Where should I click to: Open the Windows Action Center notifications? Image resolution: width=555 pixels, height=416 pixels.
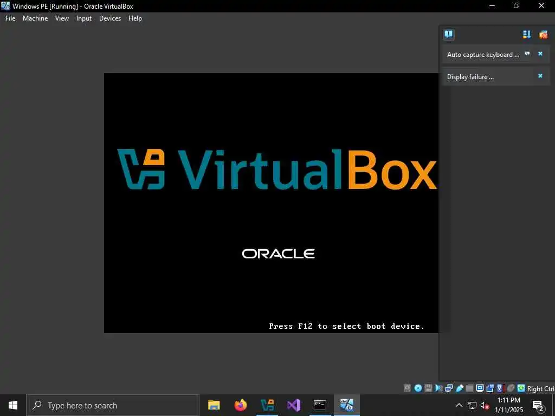pos(538,405)
